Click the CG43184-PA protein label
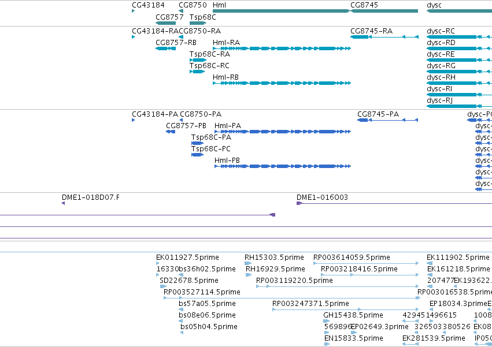 click(x=155, y=114)
